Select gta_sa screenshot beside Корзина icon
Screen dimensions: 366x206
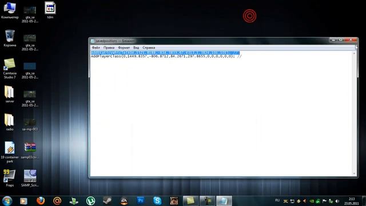click(30, 42)
